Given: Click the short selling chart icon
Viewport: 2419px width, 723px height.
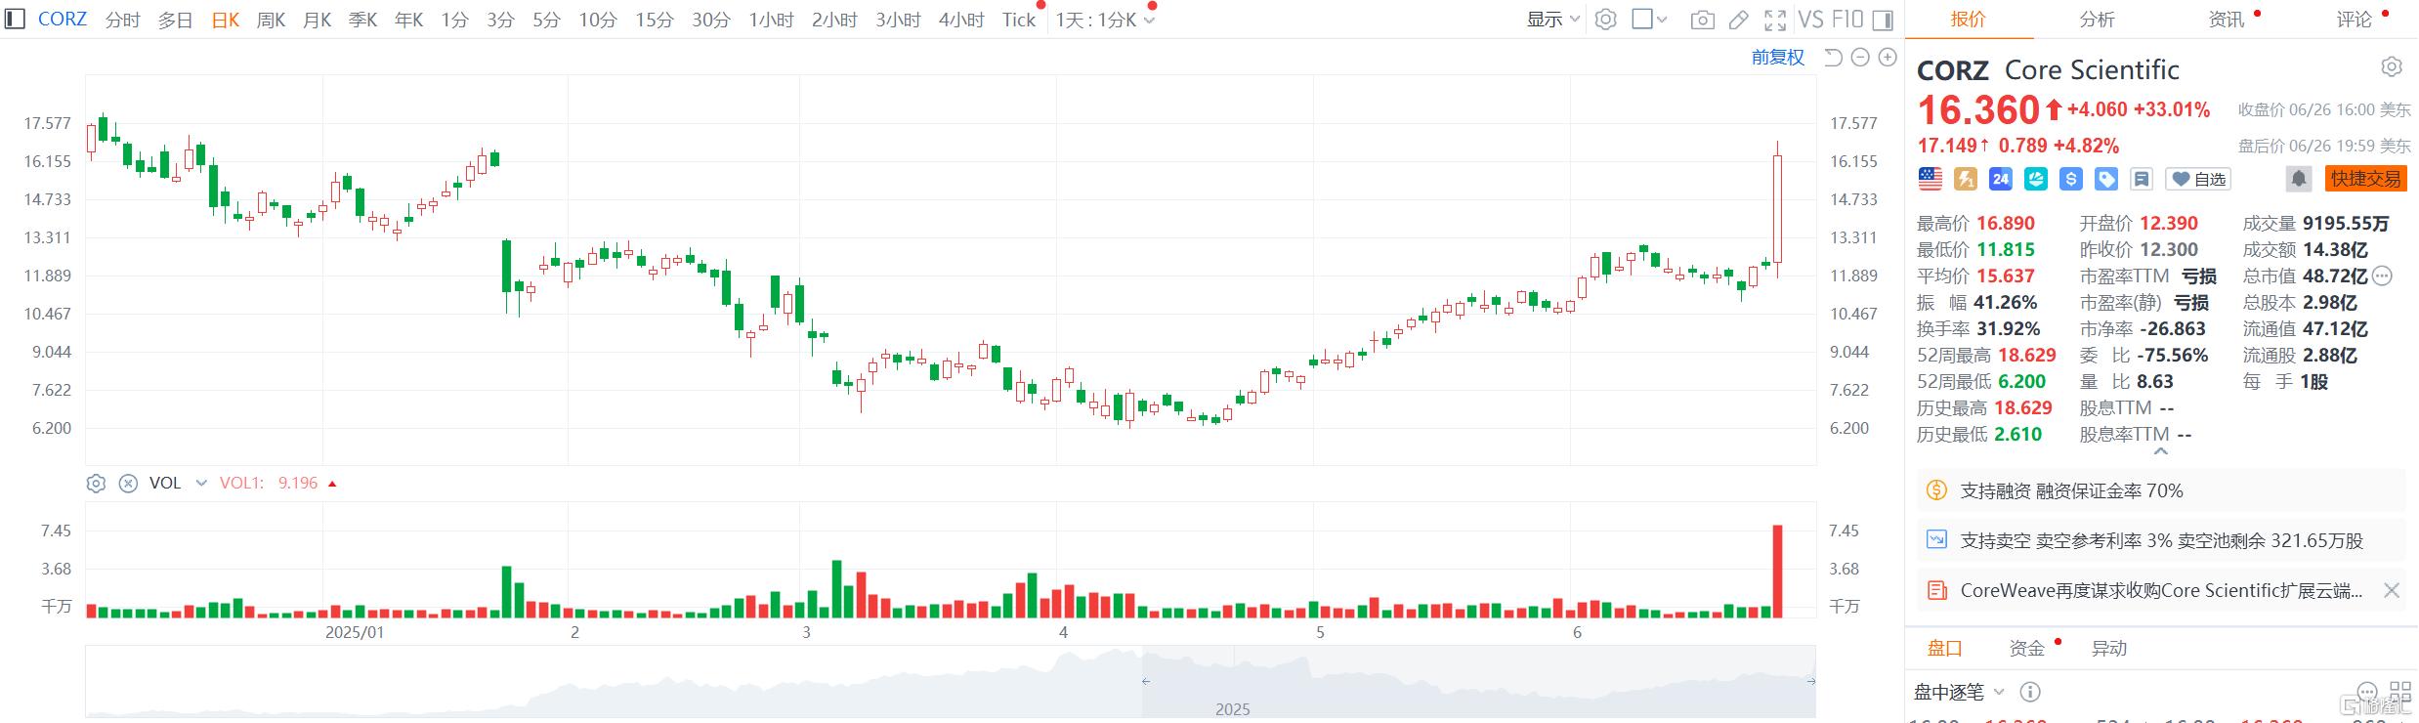Looking at the screenshot, I should point(1935,539).
